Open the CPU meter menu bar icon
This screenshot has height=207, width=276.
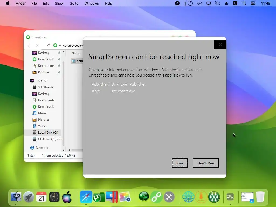click(189, 3)
